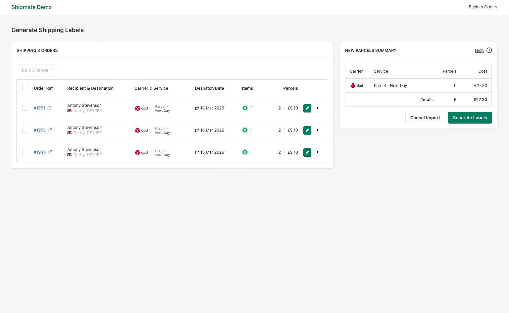The image size is (509, 313).
Task: Tick the checkbox for order #1945
Action: pos(25,152)
